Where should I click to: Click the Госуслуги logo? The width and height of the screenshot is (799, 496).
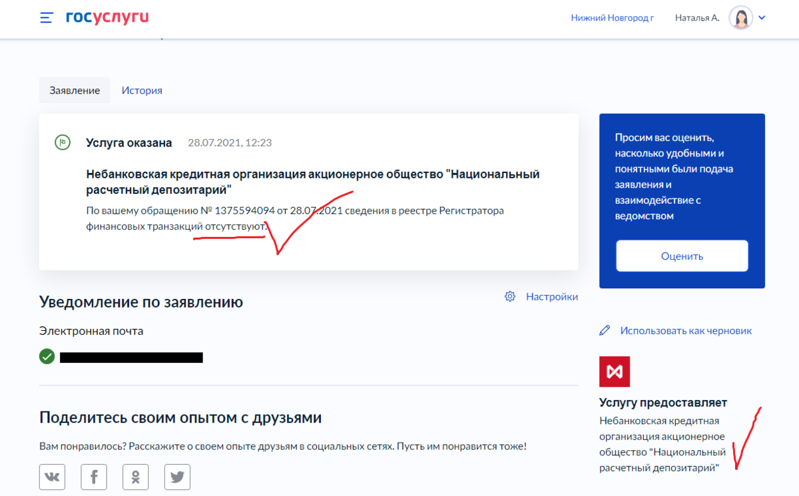click(x=107, y=18)
